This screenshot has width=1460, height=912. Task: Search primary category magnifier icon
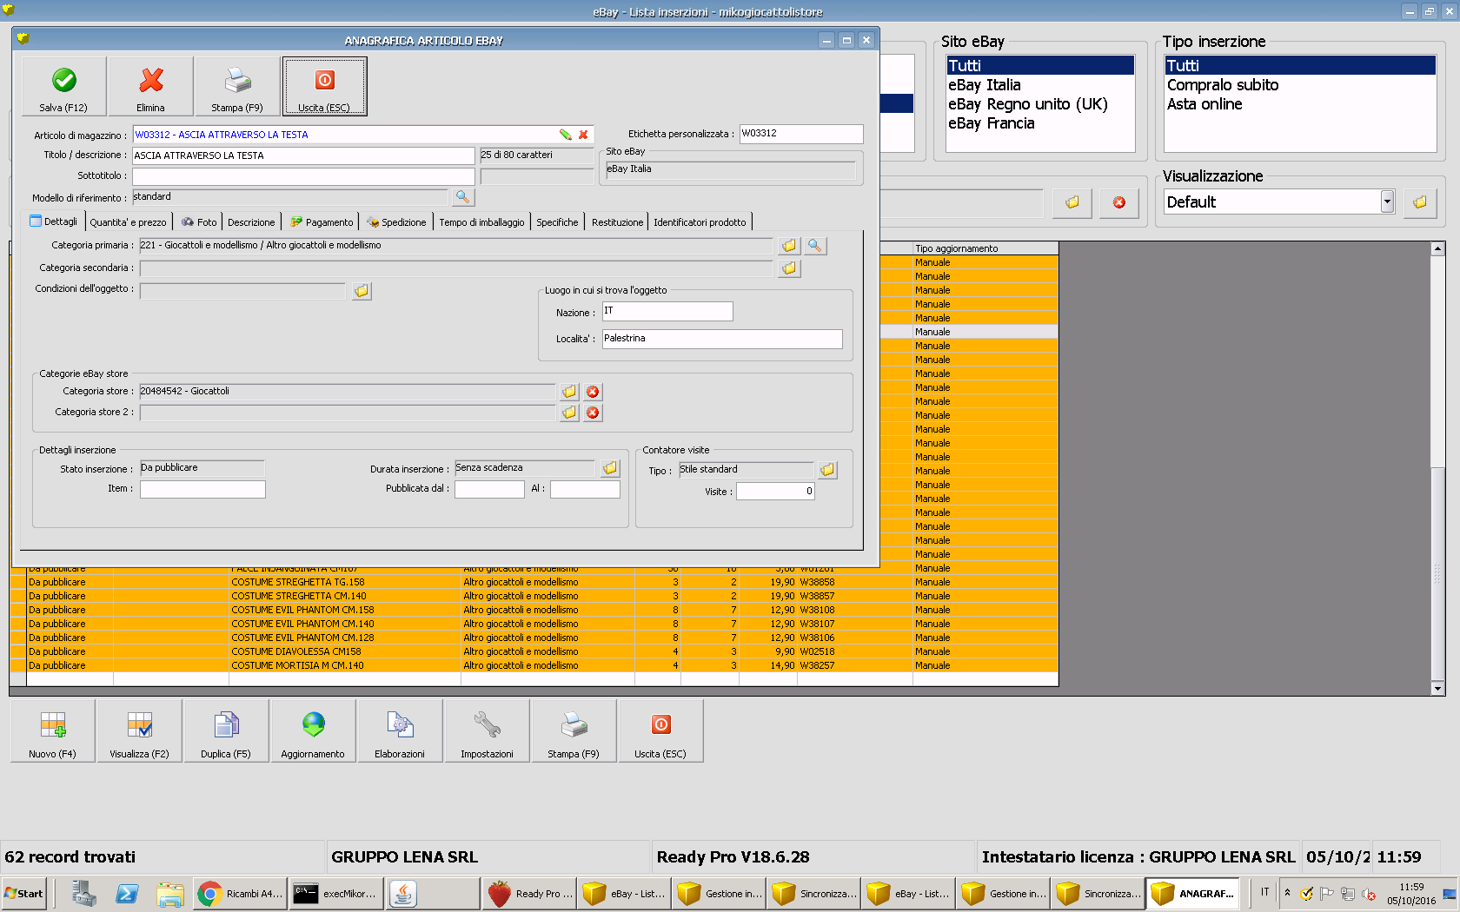(x=815, y=246)
